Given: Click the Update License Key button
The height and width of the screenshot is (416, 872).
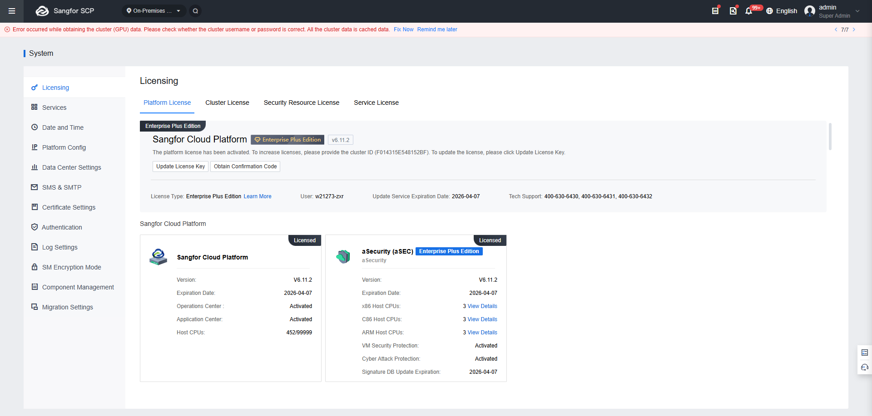Looking at the screenshot, I should pos(180,166).
